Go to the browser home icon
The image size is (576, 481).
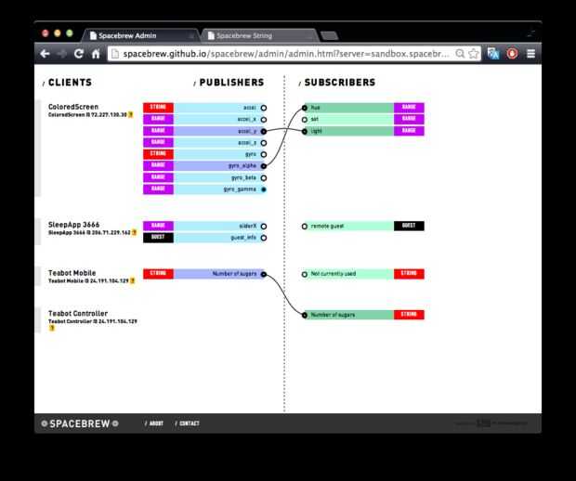tap(96, 54)
